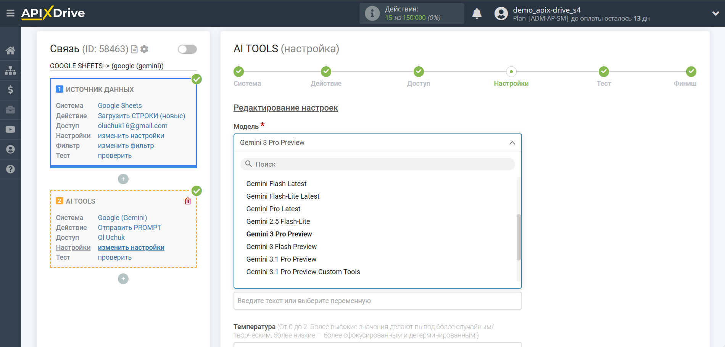Click Ol Uchuk access link
The height and width of the screenshot is (347, 725).
[111, 238]
